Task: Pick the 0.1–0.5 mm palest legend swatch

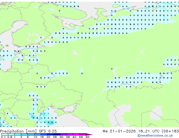Action: [x=5, y=134]
